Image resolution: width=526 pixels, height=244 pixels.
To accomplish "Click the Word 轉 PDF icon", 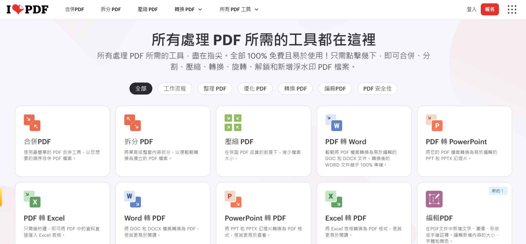I will 133,199.
